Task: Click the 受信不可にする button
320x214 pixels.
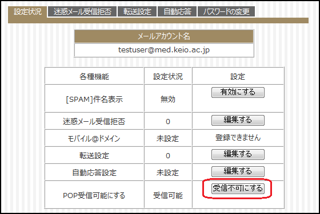Action: (x=238, y=188)
